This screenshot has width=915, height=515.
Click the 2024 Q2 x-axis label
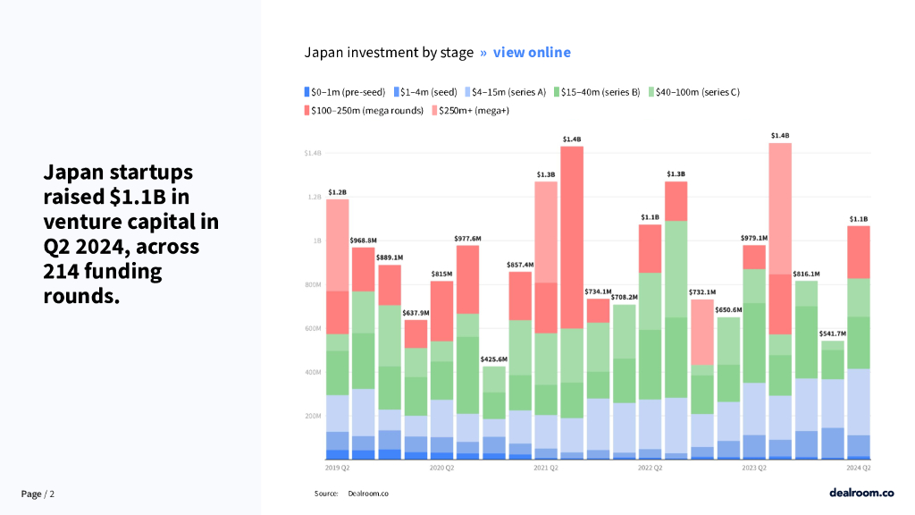coord(859,468)
